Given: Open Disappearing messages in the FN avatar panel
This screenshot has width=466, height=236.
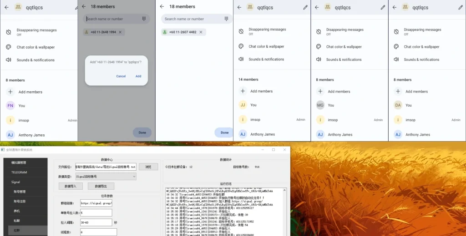Looking at the screenshot, I should tap(36, 32).
